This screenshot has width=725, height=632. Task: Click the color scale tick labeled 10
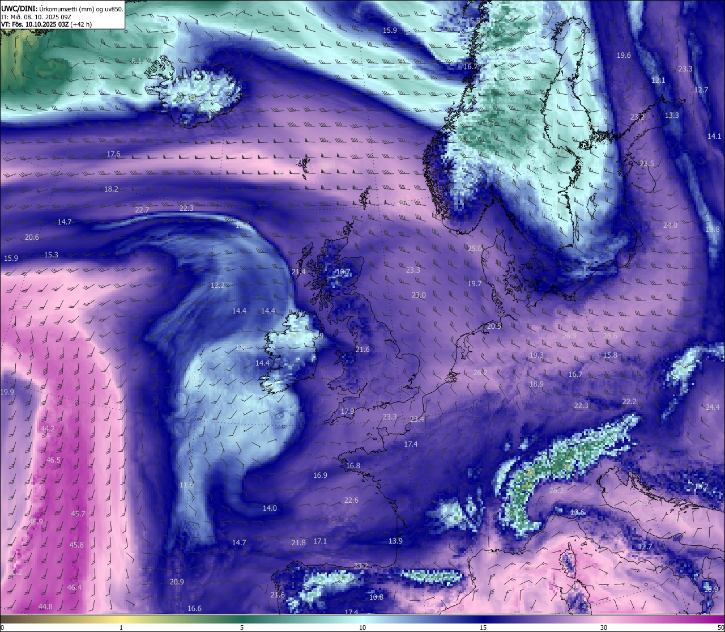tap(362, 627)
